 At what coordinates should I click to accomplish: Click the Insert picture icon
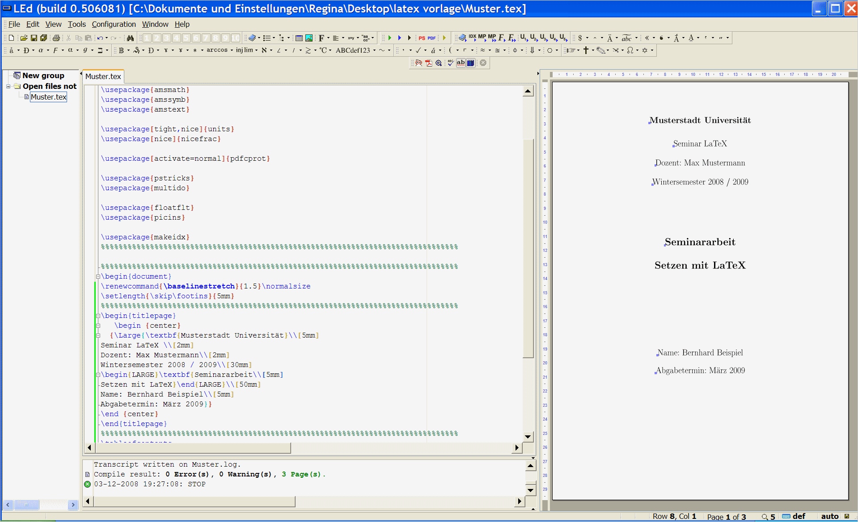309,38
